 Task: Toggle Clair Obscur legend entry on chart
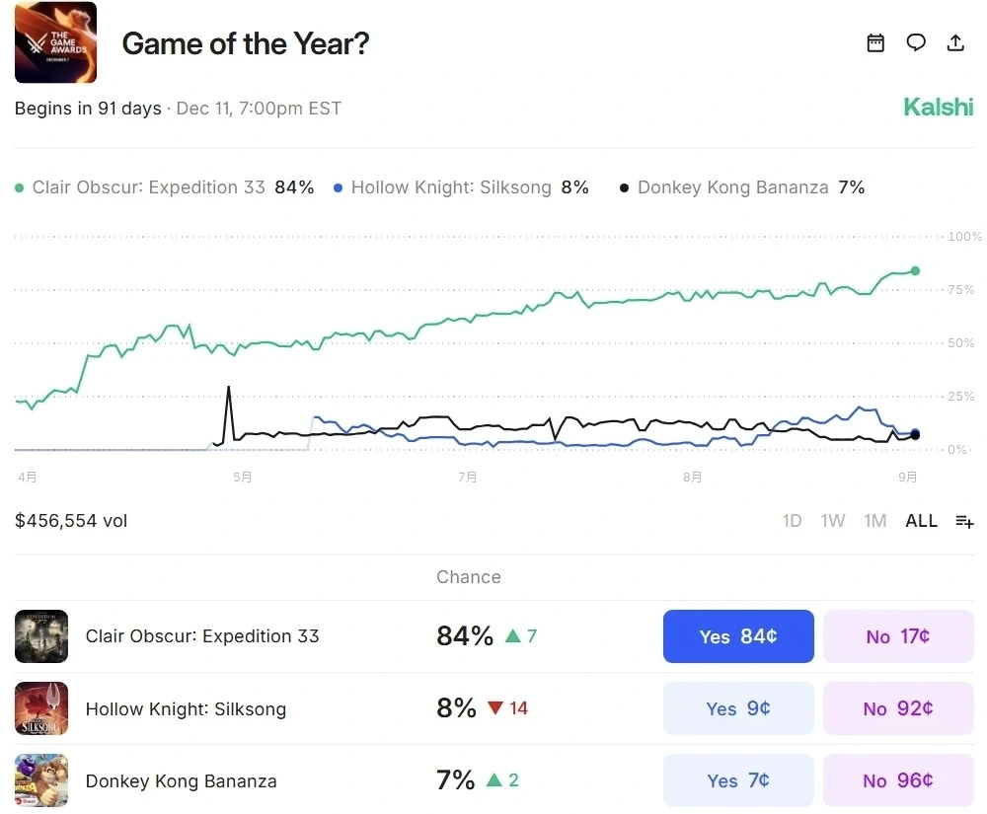tap(164, 187)
